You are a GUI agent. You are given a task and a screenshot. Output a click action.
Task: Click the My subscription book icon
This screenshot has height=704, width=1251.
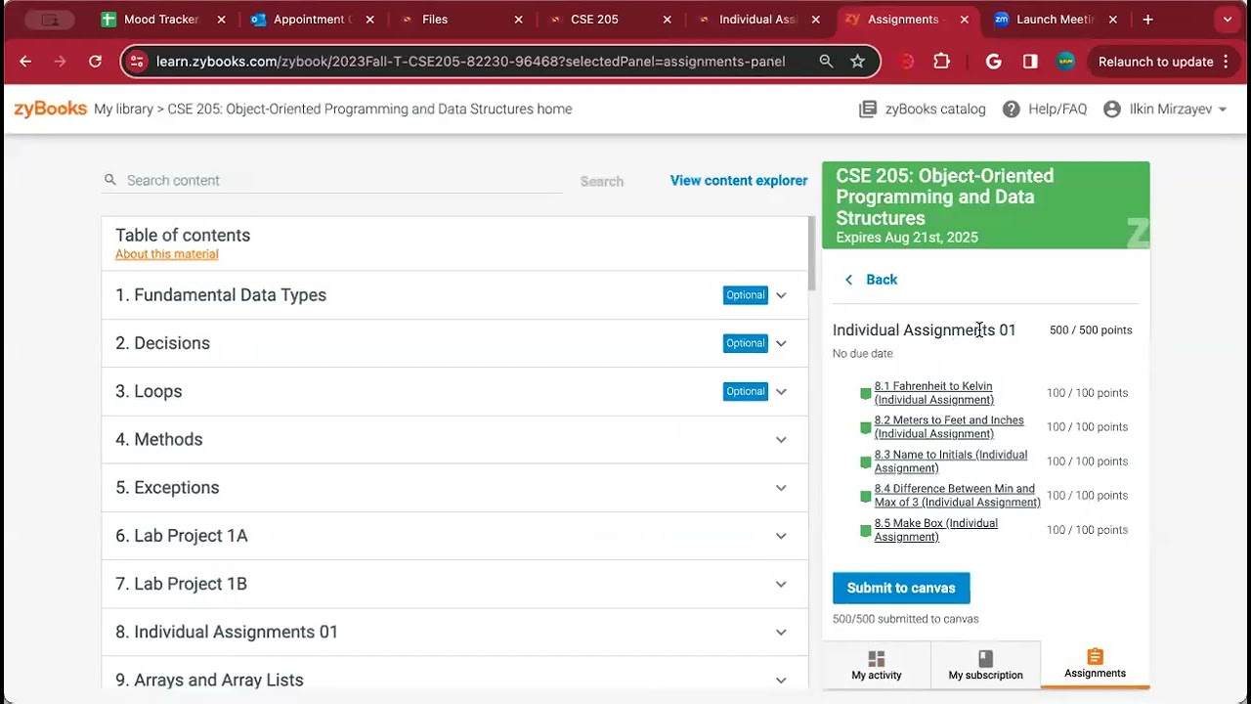(x=985, y=659)
